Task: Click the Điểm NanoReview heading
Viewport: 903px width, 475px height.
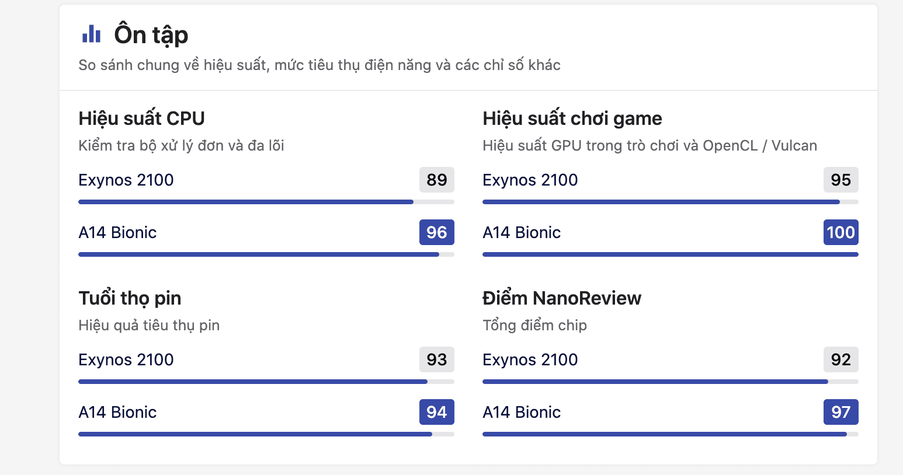Action: [x=561, y=298]
